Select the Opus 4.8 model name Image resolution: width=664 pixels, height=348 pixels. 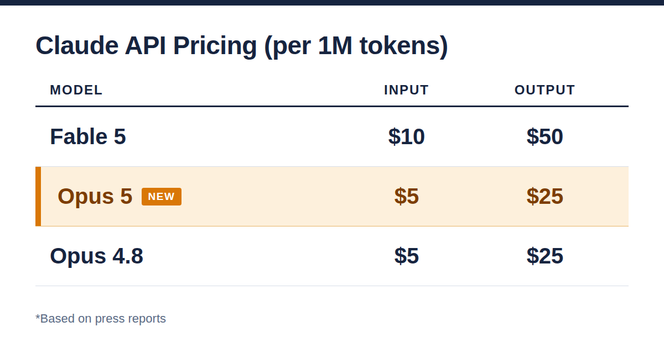(x=96, y=256)
